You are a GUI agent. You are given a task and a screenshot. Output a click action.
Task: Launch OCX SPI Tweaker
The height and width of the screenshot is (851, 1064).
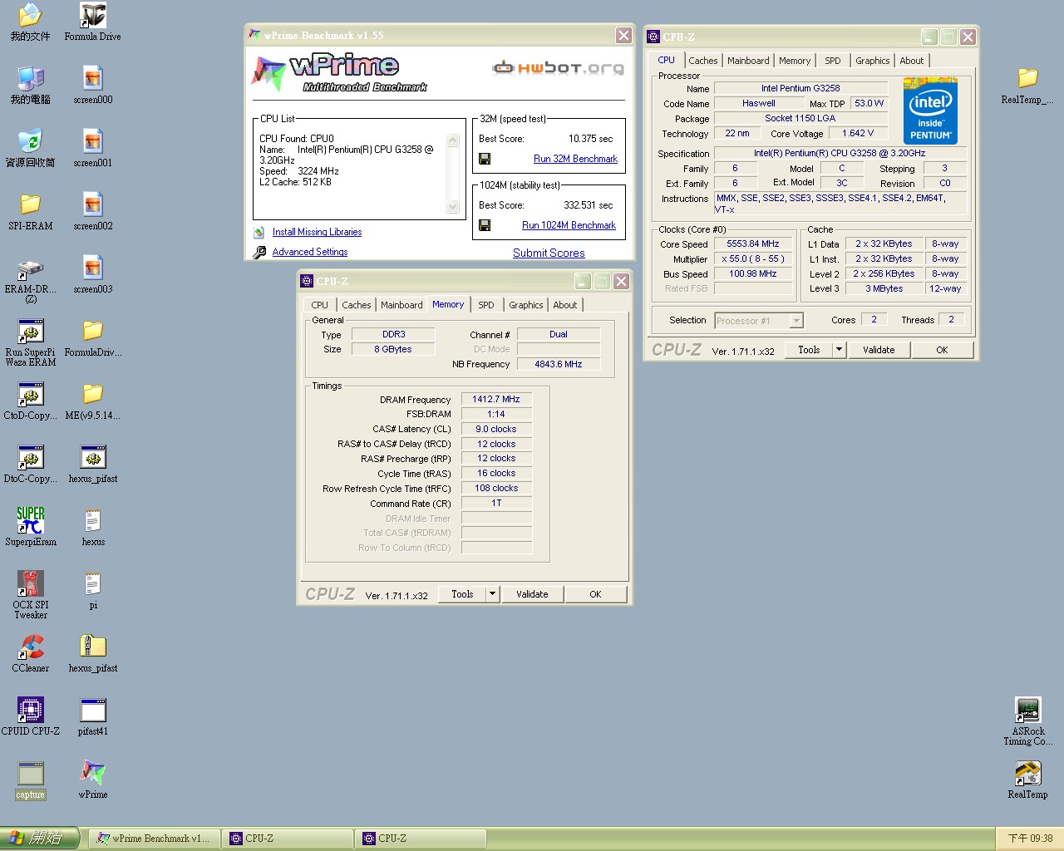pyautogui.click(x=31, y=595)
